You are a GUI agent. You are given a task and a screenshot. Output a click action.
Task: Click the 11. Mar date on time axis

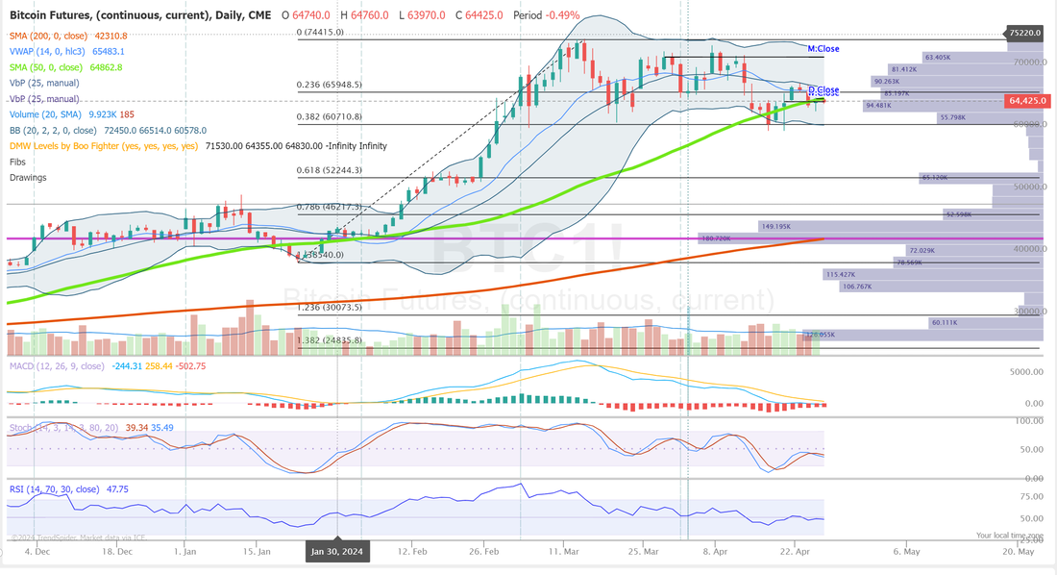tap(563, 551)
